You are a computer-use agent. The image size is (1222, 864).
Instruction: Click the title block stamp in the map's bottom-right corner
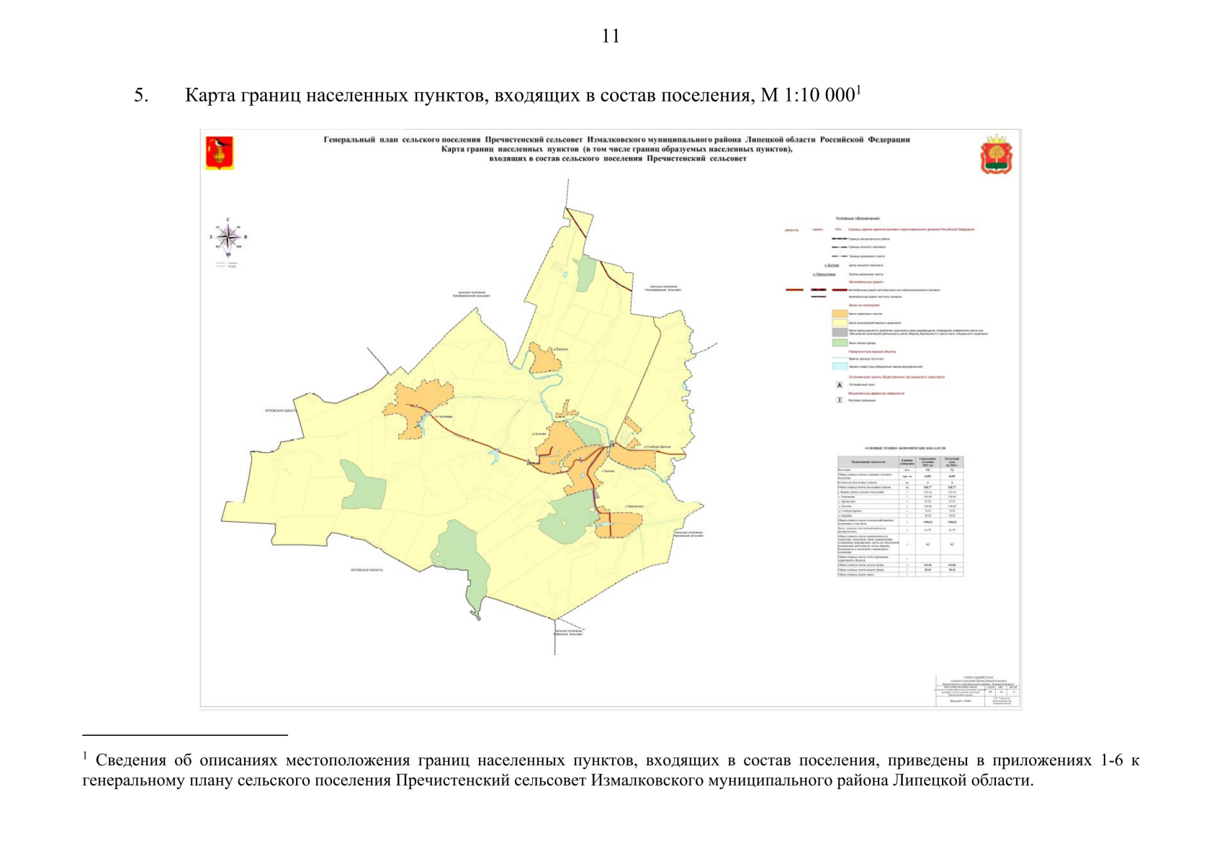(977, 691)
